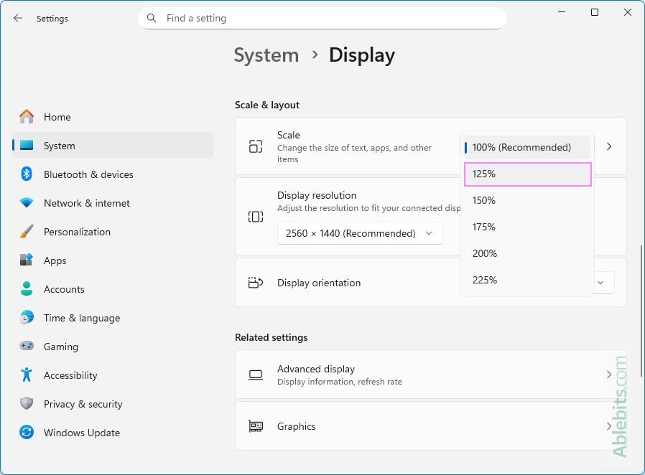Choose 225% scale option
Viewport: 645px width, 475px height.
(x=527, y=281)
